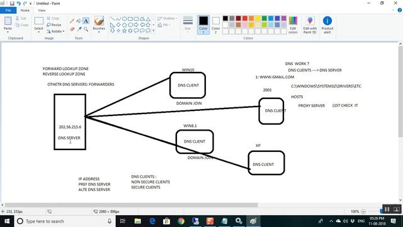The image size is (403, 227).
Task: Choose the Rectangle shape
Action: click(130, 19)
